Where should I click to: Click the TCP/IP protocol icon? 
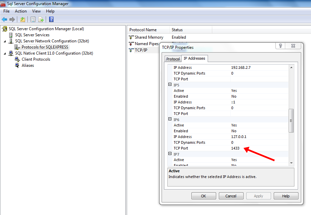coord(131,50)
